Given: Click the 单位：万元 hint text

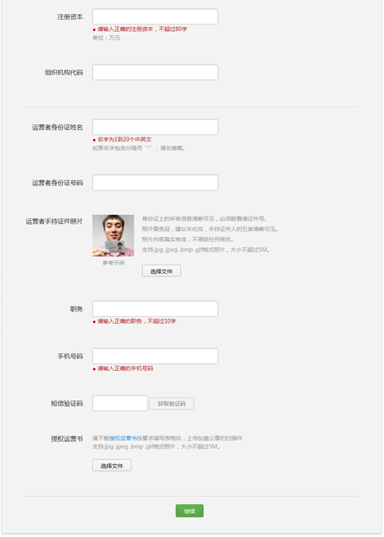Looking at the screenshot, I should point(106,38).
